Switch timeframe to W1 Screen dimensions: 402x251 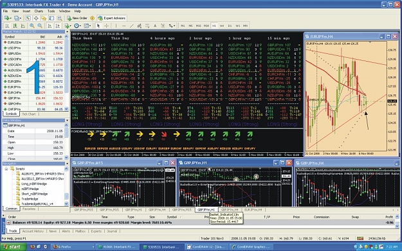237,26
